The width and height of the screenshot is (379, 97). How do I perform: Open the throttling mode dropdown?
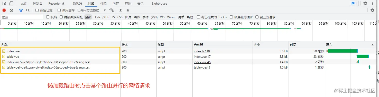pyautogui.click(x=92, y=10)
